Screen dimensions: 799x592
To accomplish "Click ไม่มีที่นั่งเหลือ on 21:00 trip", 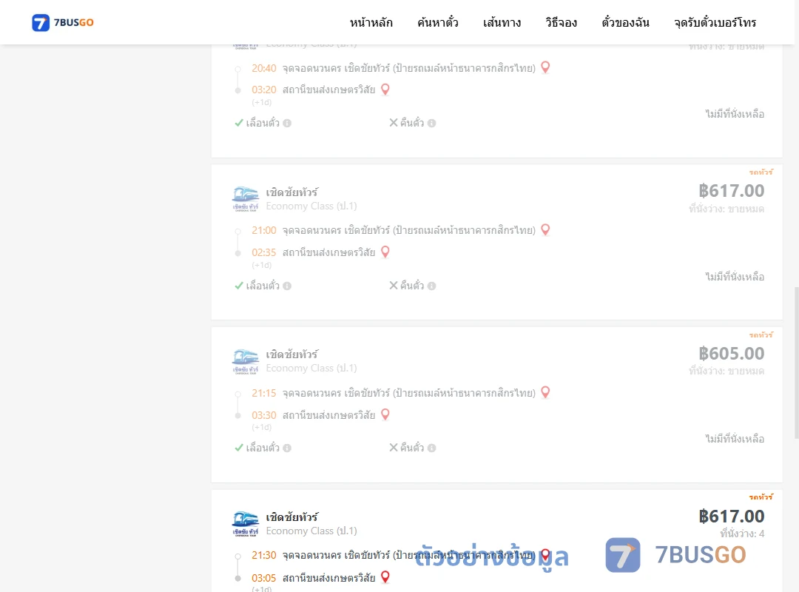I will 735,277.
